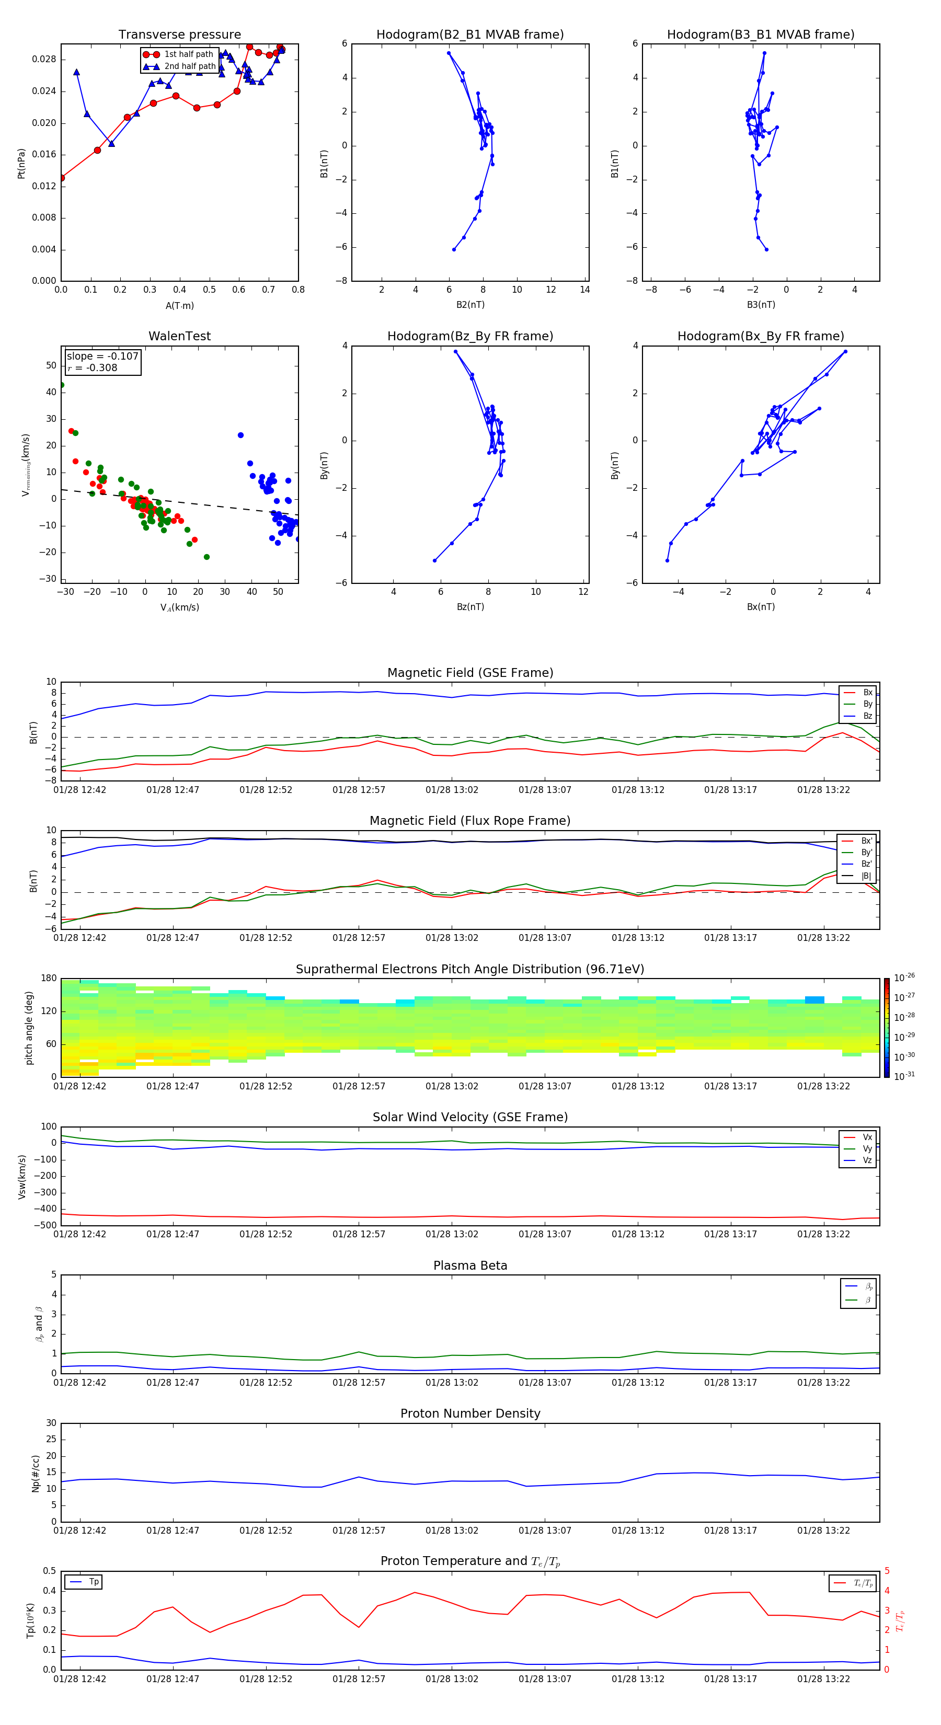Click the red right-side 'Te/Tp' axis label
Viewport: 941px width, 1725px height.
(x=900, y=1621)
